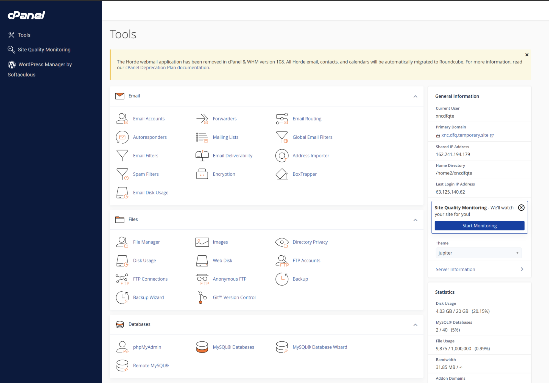Open Global Email Filters icon
This screenshot has width=549, height=383.
tap(282, 137)
